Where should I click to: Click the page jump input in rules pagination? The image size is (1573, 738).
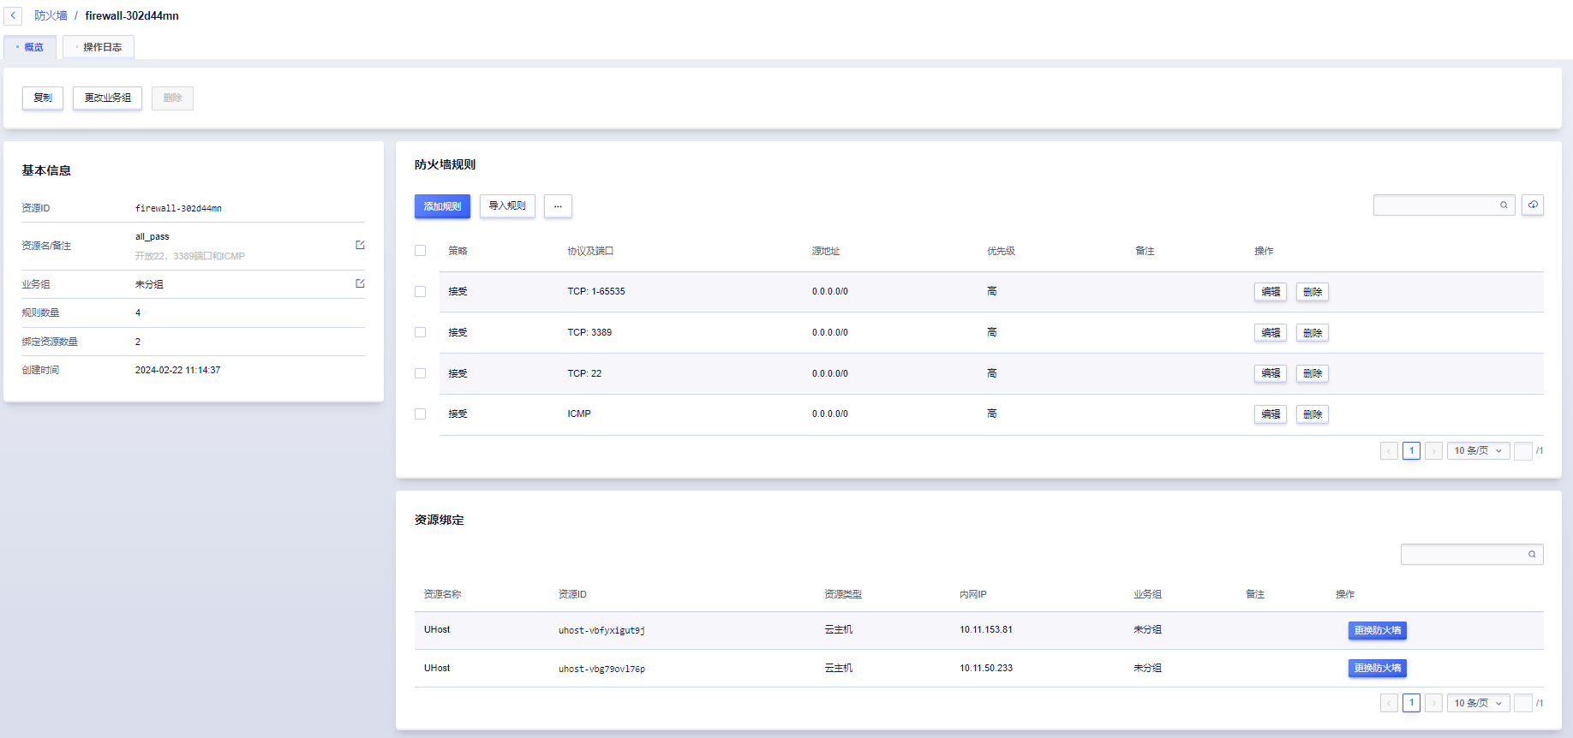tap(1522, 451)
